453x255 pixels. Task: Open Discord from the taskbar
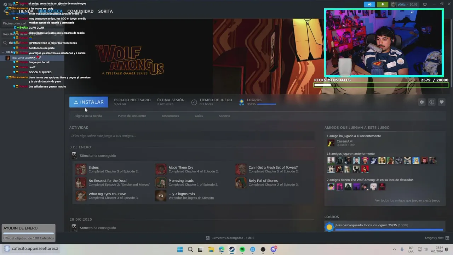click(x=274, y=249)
